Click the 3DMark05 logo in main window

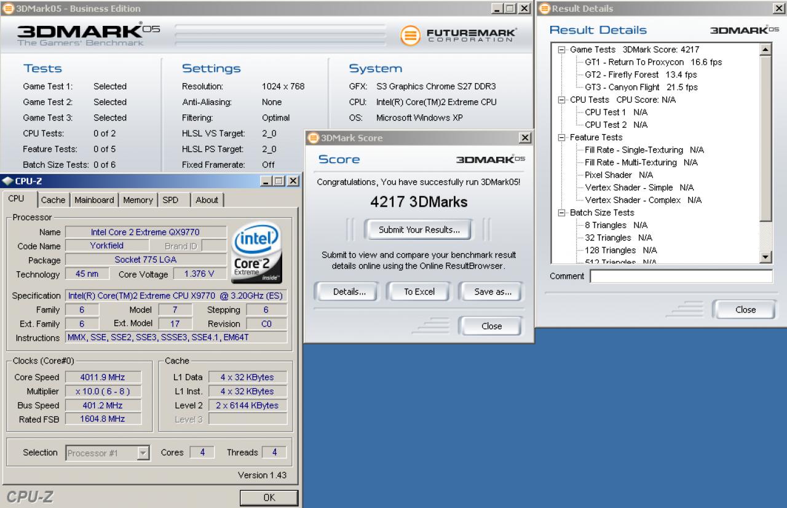click(x=89, y=35)
